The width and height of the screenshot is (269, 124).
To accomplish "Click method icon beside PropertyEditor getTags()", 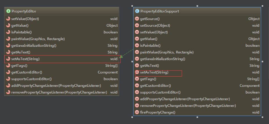I will point(8,66).
